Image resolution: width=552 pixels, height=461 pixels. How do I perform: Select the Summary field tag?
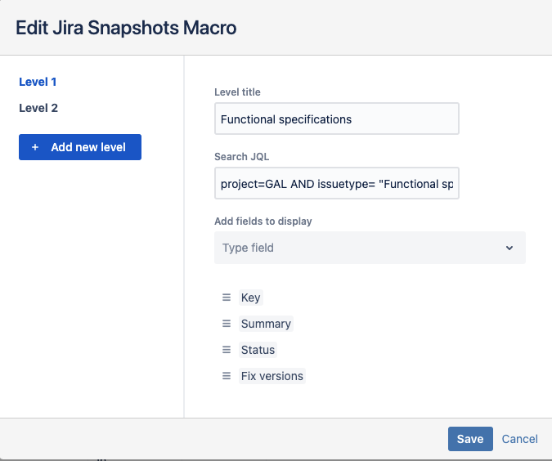point(266,324)
